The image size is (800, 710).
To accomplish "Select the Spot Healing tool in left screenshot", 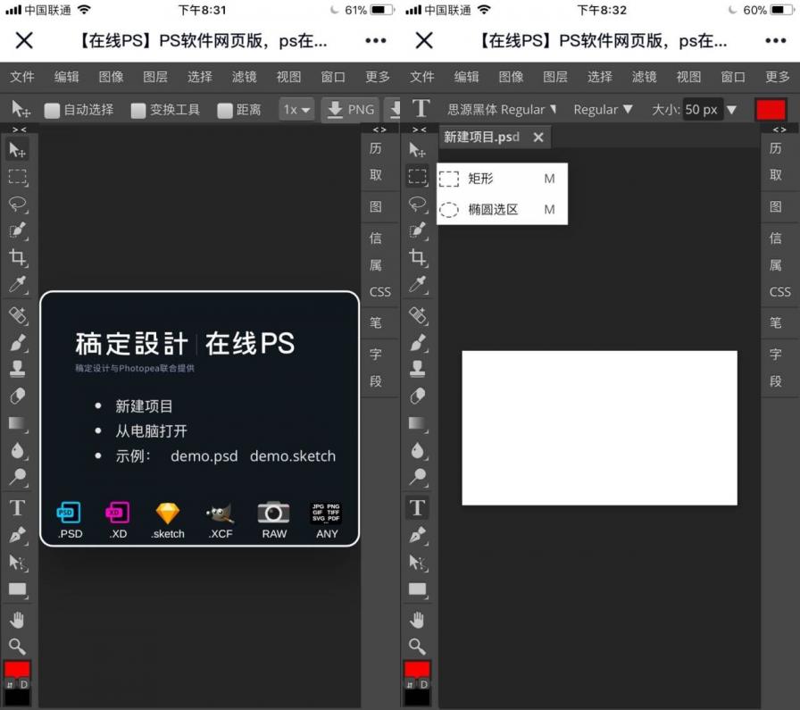I will [17, 315].
